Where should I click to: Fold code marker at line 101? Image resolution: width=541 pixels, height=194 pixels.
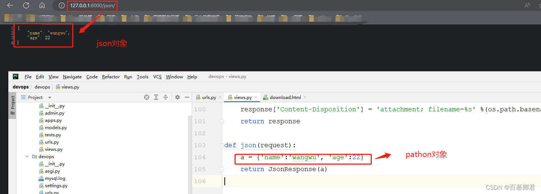[221, 121]
